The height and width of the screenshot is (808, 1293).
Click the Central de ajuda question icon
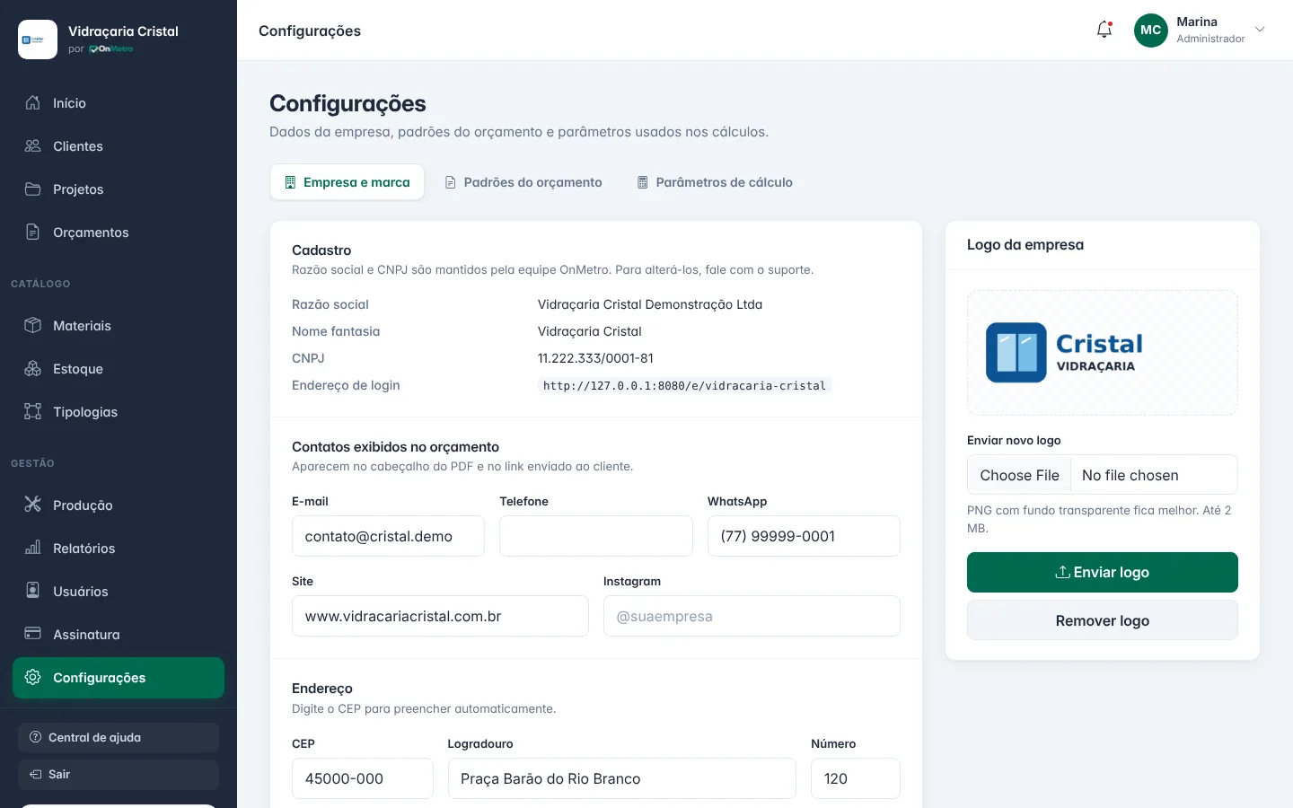point(36,737)
